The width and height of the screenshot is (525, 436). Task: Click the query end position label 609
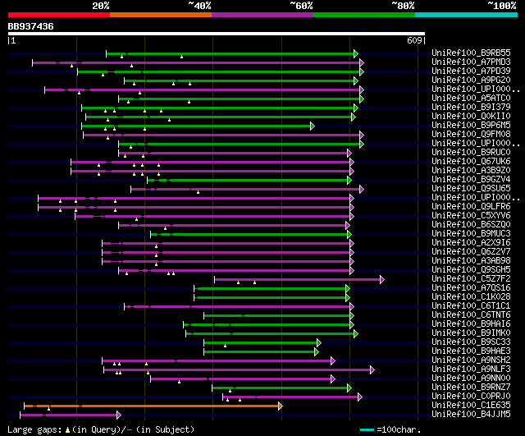pos(414,40)
